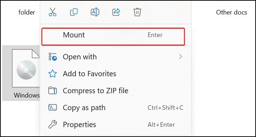Click the zipped folder icon
Image resolution: width=256 pixels, height=137 pixels.
pyautogui.click(x=53, y=91)
